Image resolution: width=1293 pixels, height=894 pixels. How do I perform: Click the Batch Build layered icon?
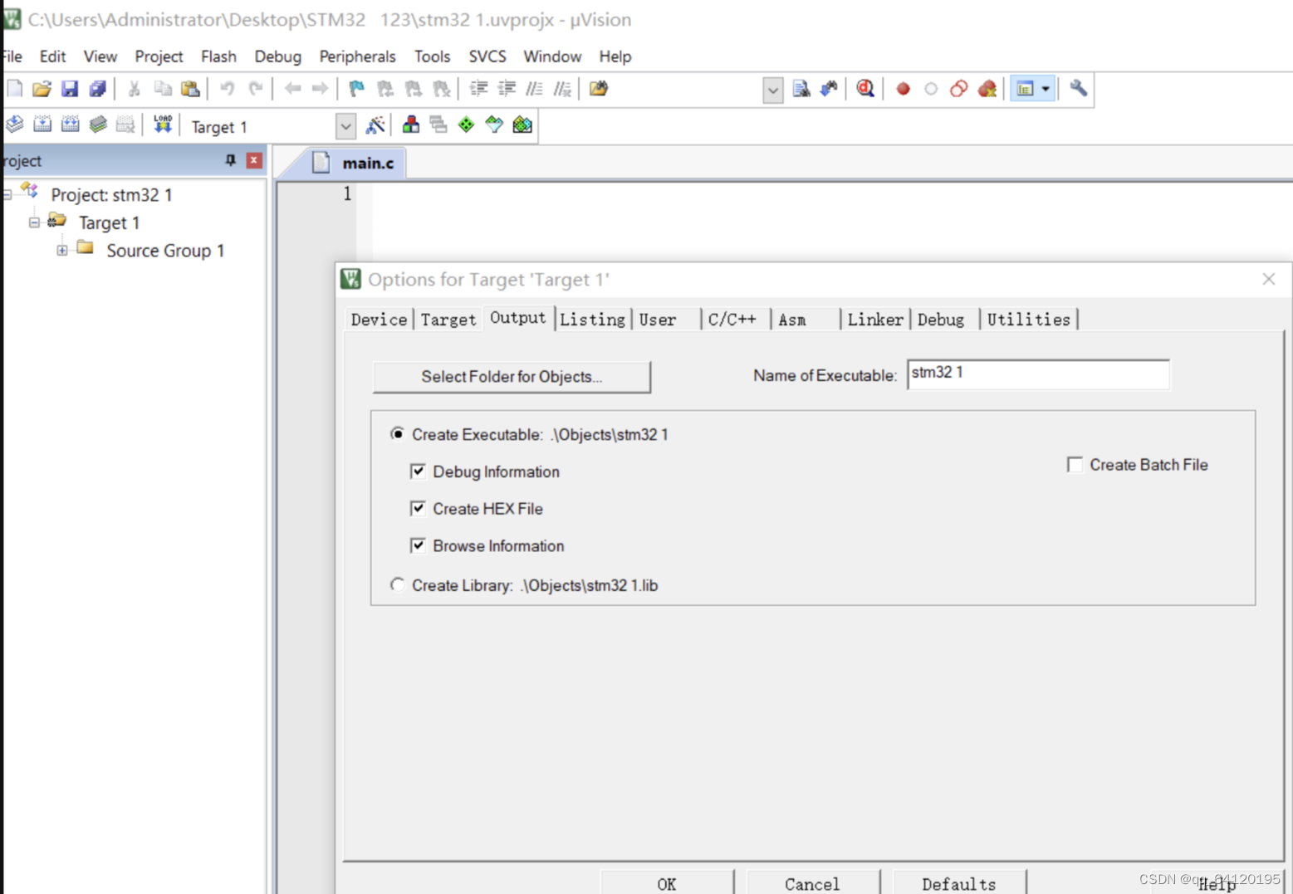(x=98, y=125)
